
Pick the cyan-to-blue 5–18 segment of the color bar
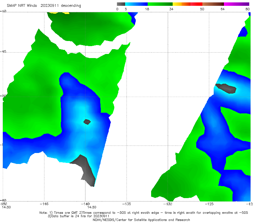[x=136, y=4]
